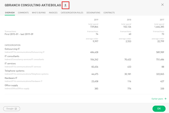169x113 pixels.
Task: Open the Invoices tab
Action: (53, 13)
